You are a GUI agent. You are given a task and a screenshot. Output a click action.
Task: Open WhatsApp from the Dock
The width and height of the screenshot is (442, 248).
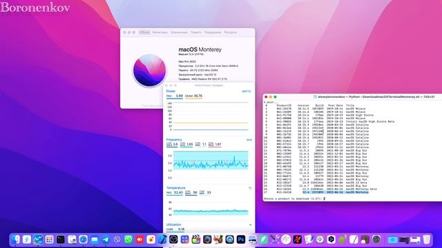click(128, 239)
